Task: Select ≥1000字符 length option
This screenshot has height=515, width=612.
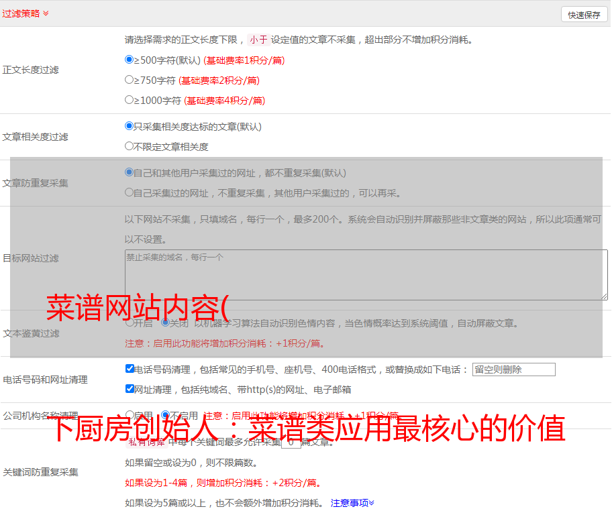Action: click(x=130, y=99)
